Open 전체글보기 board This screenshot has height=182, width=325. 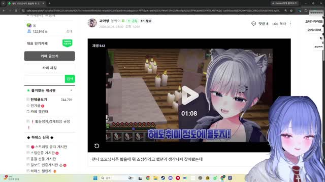(x=39, y=100)
